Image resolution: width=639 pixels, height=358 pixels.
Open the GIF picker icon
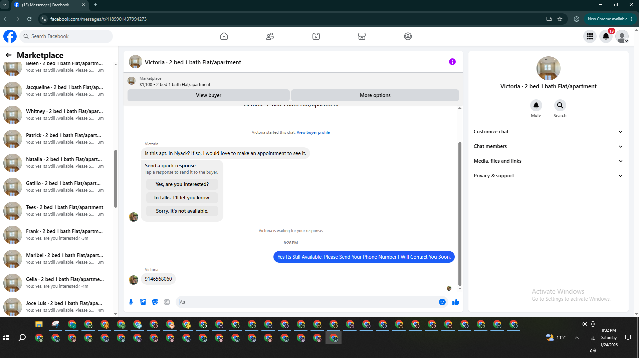coord(167,302)
